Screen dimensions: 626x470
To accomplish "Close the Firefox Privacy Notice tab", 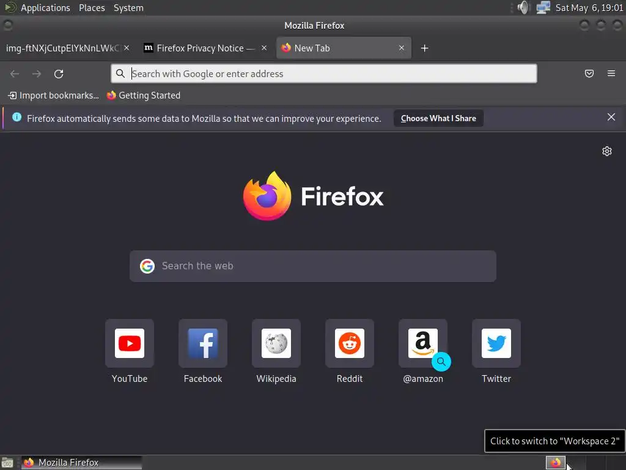I will coord(264,48).
